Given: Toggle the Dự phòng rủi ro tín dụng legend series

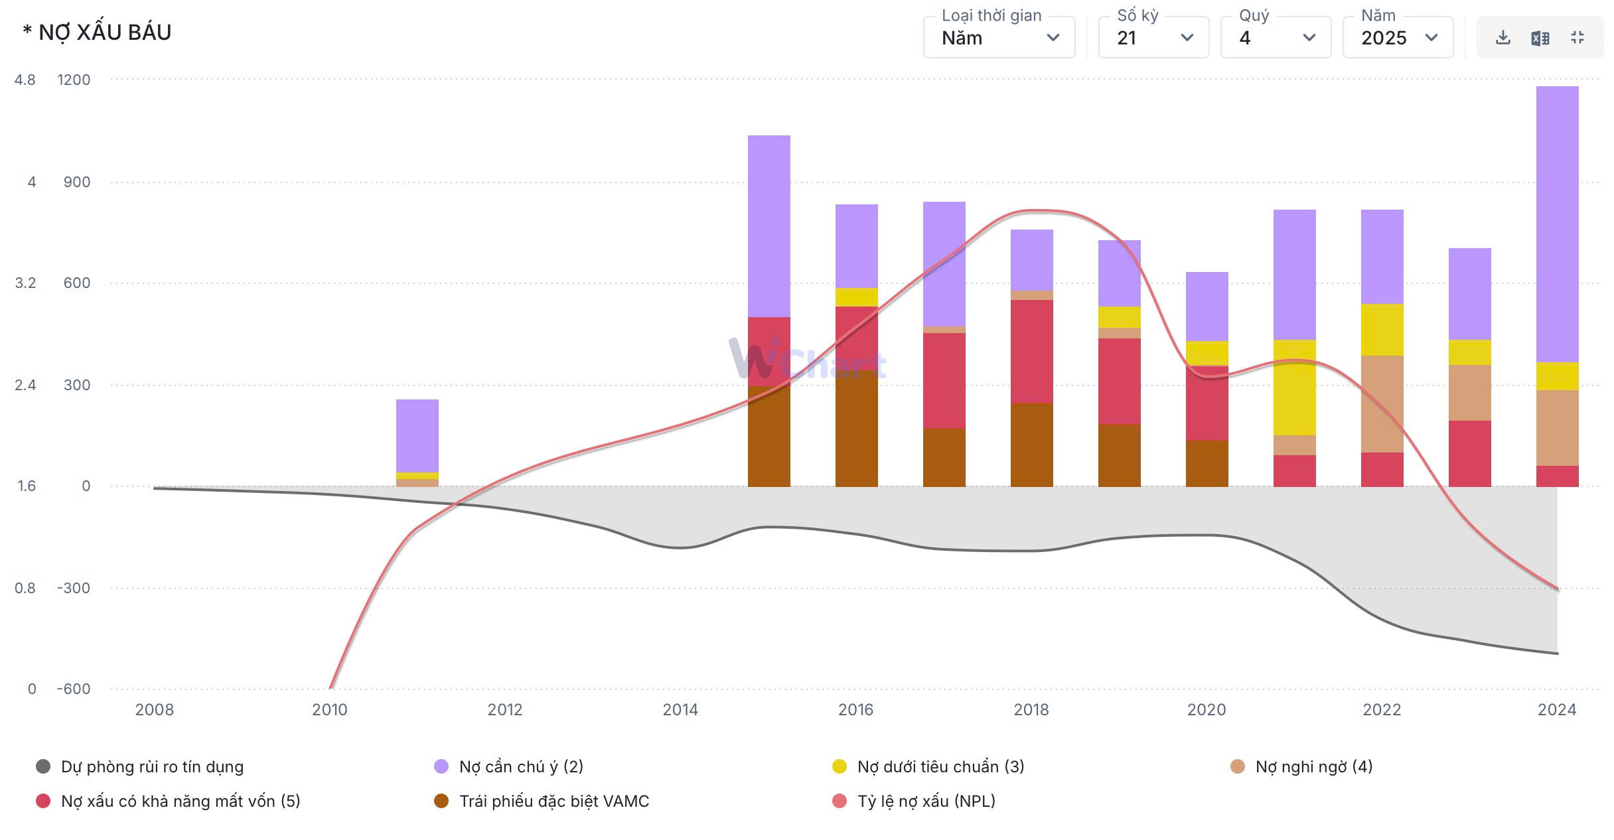Looking at the screenshot, I should tap(151, 767).
